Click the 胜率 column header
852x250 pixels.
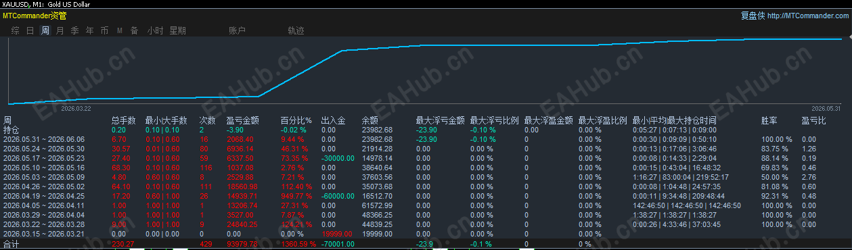point(769,120)
